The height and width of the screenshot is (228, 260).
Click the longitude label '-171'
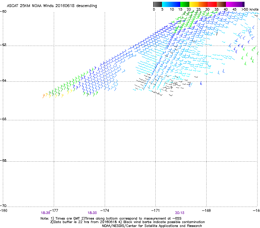(x=156, y=210)
